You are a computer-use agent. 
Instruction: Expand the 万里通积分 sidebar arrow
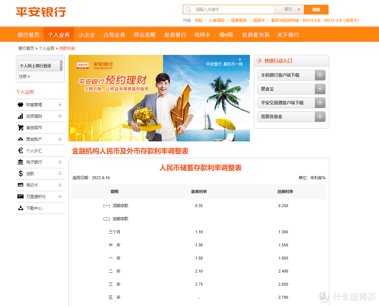[x=60, y=197]
